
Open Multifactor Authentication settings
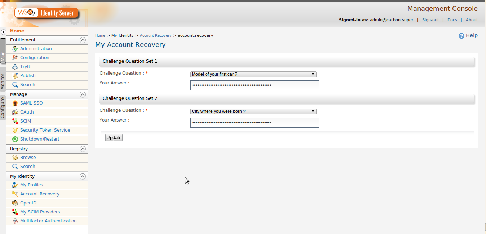(x=15, y=221)
